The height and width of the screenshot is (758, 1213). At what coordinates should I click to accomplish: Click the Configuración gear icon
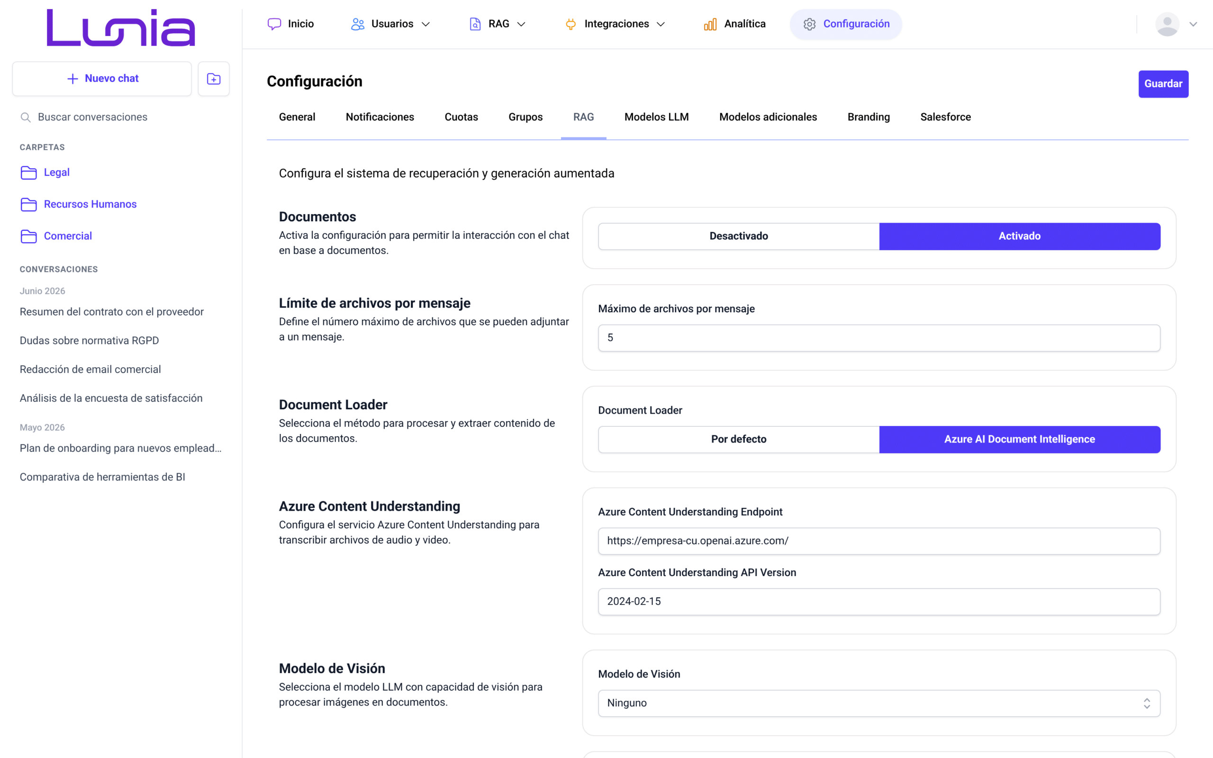[x=809, y=24]
